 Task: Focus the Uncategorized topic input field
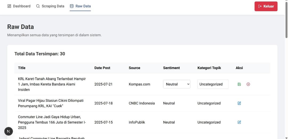point(213,84)
